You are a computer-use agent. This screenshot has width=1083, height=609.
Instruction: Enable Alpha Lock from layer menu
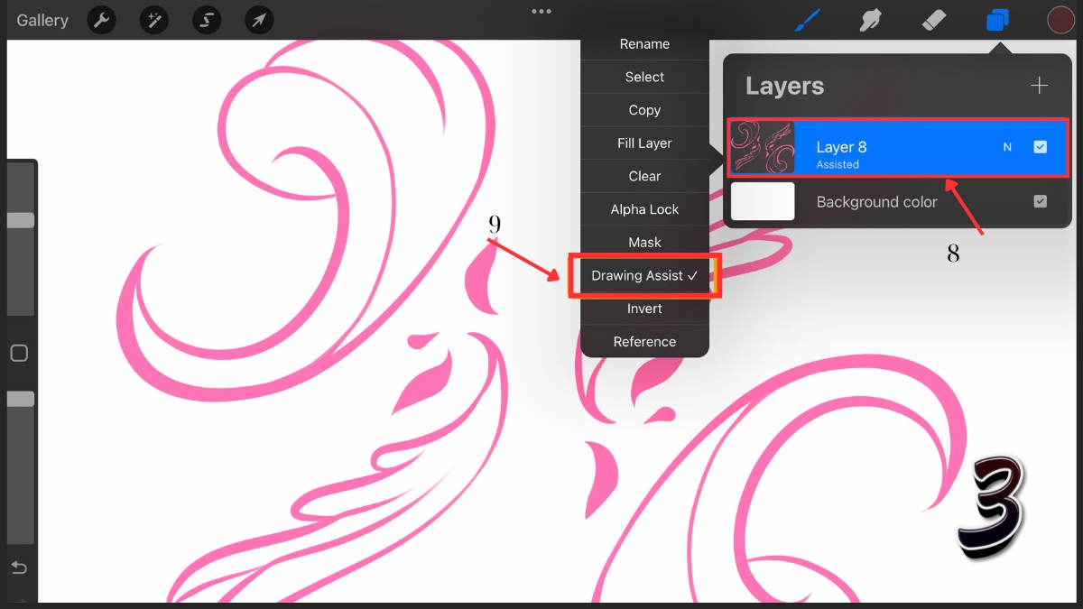pos(644,209)
